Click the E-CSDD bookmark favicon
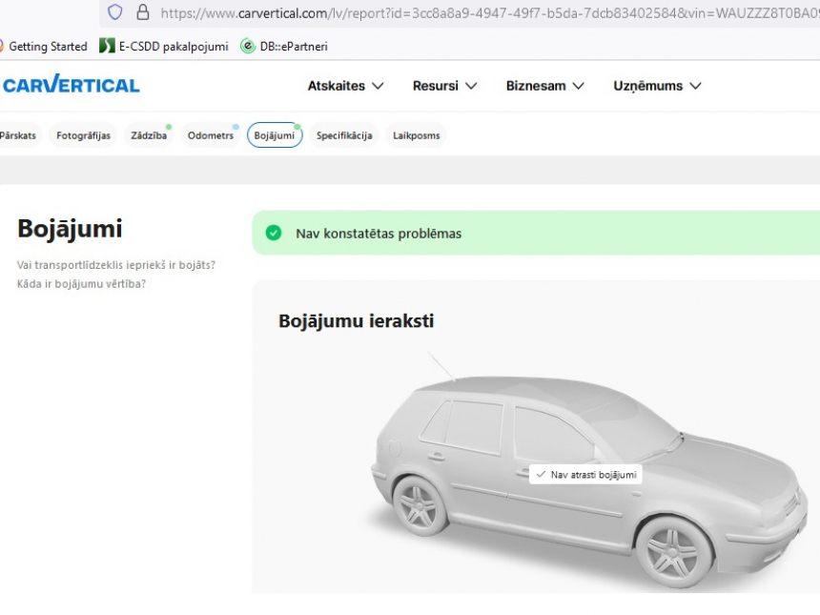 click(x=107, y=46)
